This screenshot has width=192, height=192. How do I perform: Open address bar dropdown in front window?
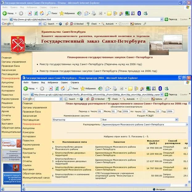(161, 95)
